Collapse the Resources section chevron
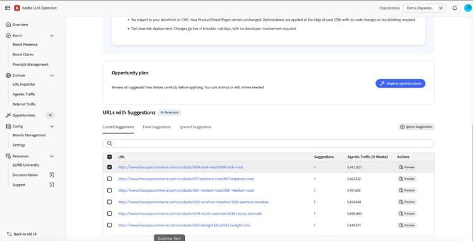 click(52, 156)
